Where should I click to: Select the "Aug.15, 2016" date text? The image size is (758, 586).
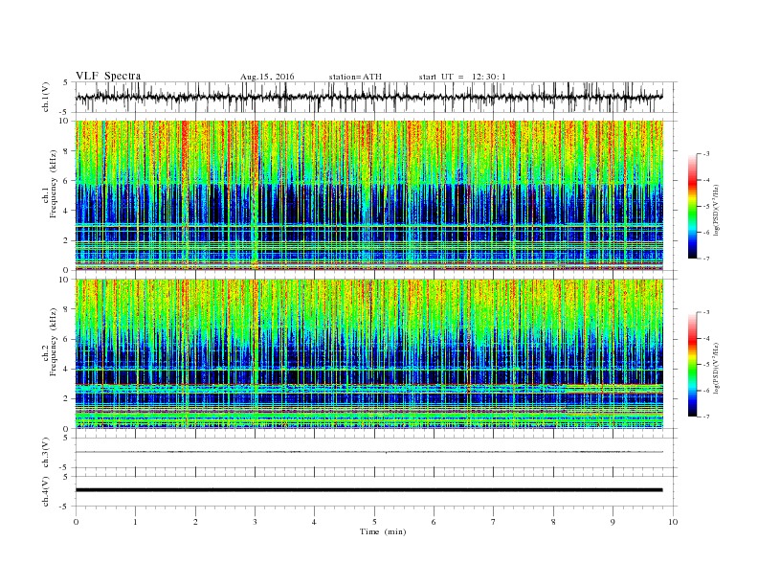click(267, 77)
